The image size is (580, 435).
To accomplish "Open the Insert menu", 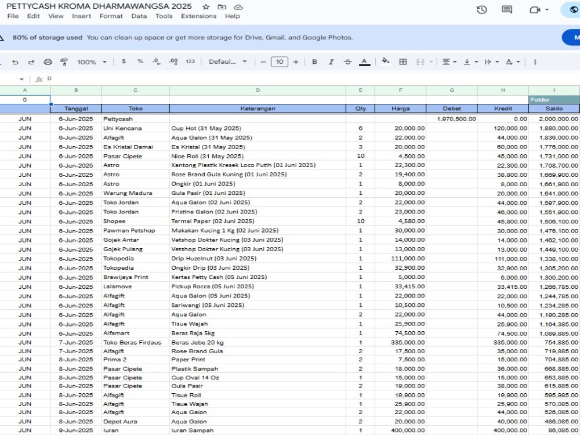I will (81, 16).
